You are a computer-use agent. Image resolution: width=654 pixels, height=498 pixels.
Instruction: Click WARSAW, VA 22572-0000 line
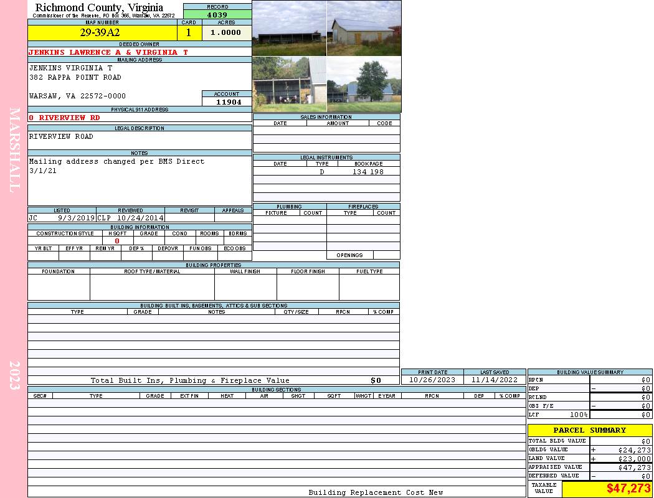(x=77, y=96)
